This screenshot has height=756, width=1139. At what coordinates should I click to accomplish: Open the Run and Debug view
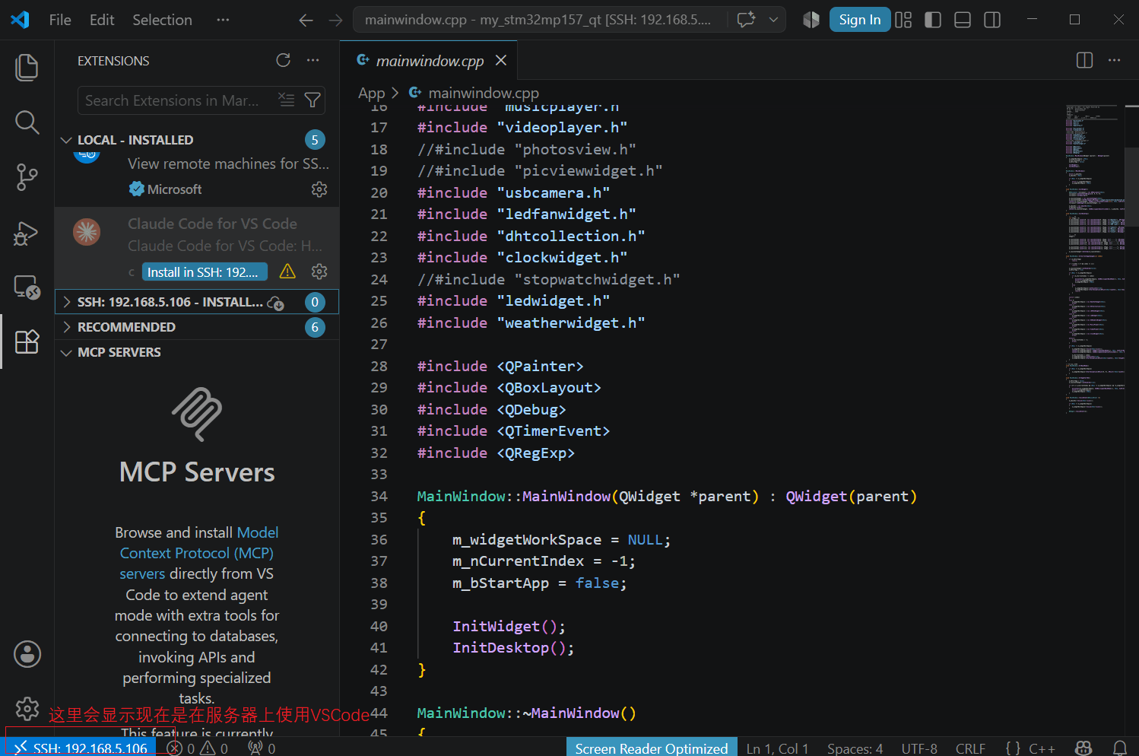click(x=27, y=233)
